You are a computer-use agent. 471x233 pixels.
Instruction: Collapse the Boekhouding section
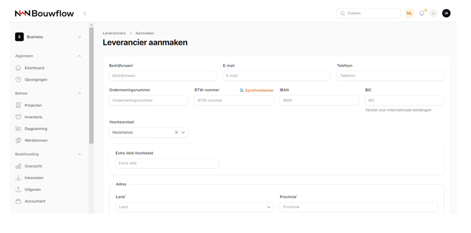click(x=79, y=154)
